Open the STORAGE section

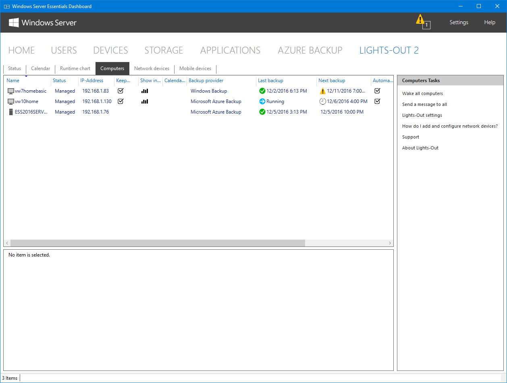[164, 50]
